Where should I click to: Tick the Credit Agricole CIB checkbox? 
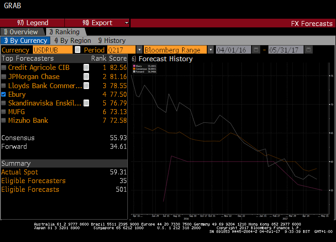(4, 68)
